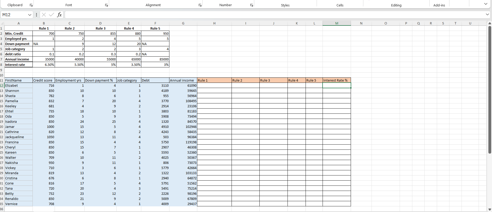The image size is (492, 212).
Task: Select column U header
Action: (470, 23)
